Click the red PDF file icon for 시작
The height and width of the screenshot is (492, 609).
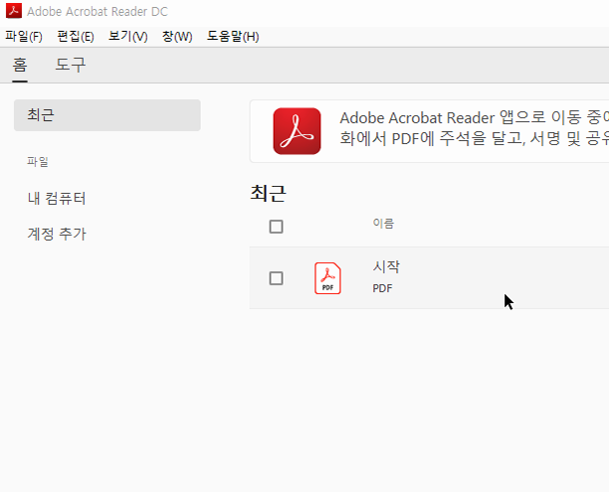click(x=327, y=278)
